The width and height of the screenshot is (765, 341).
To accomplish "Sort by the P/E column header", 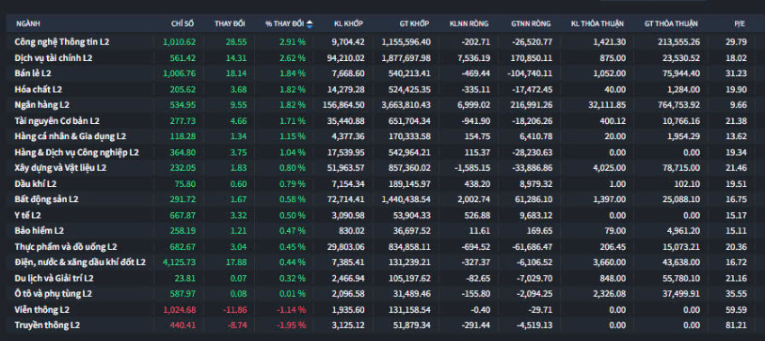I will tap(740, 23).
